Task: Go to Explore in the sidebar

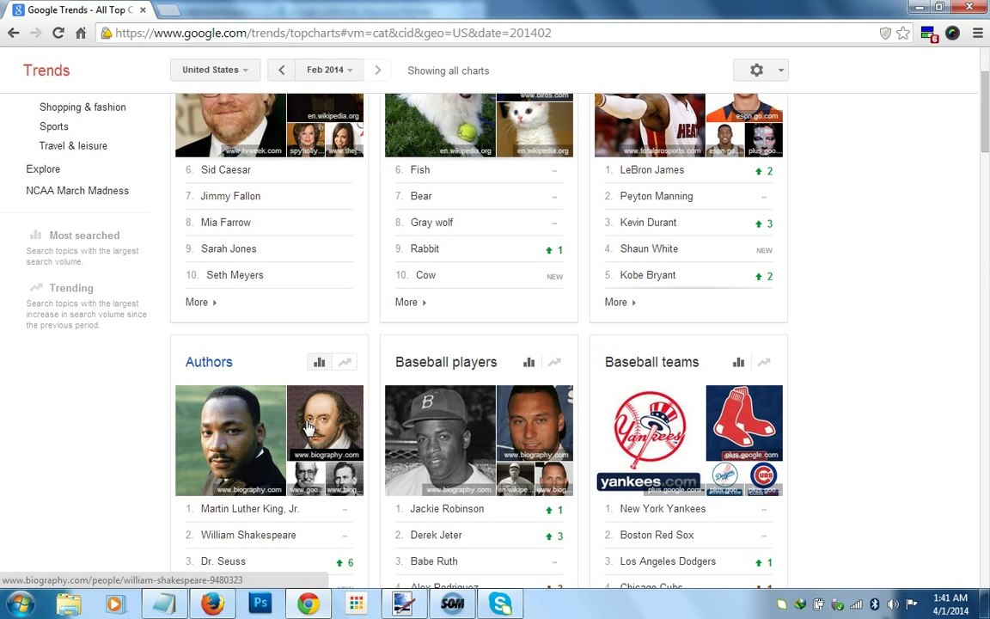Action: [43, 169]
